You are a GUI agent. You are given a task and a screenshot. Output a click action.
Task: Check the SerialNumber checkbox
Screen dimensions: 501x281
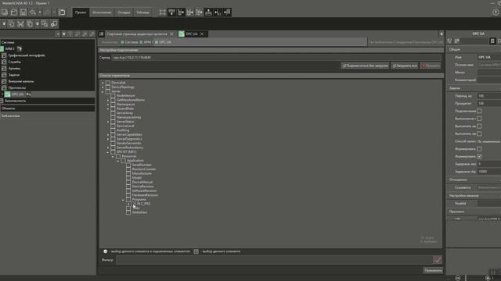128,165
